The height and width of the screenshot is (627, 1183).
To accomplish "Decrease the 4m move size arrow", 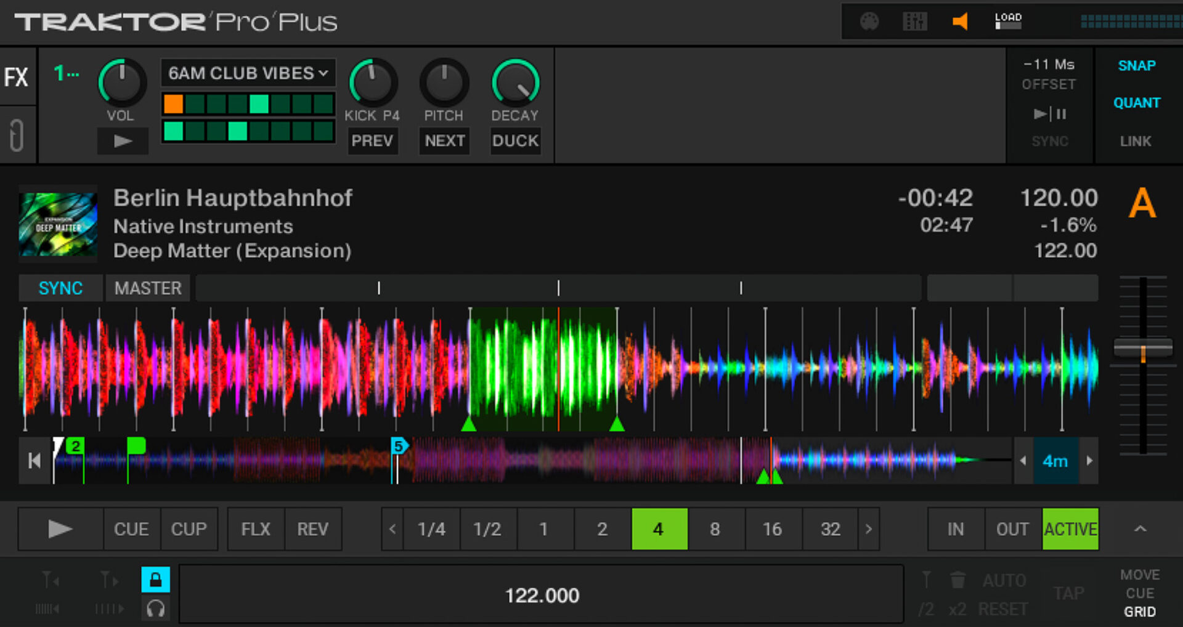I will click(1023, 460).
